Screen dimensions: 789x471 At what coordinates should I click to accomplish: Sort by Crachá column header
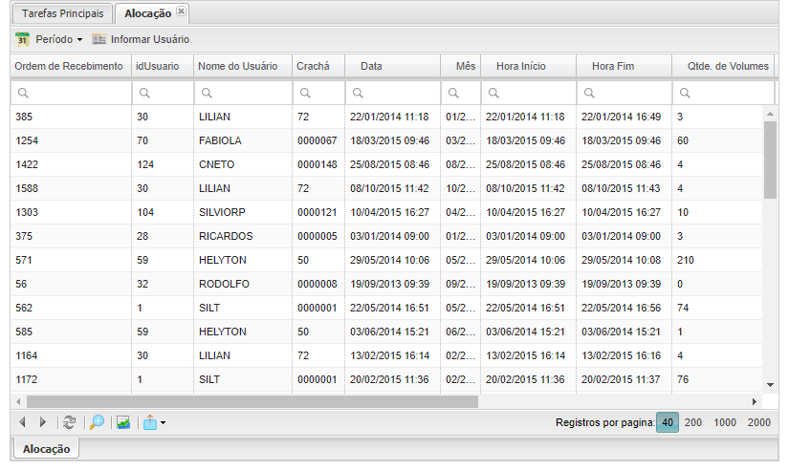(x=318, y=66)
